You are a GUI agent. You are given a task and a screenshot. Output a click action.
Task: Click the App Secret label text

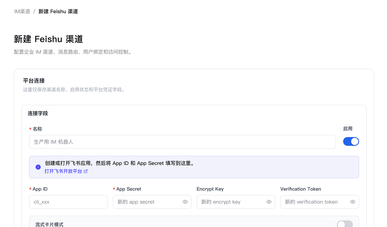coord(129,189)
